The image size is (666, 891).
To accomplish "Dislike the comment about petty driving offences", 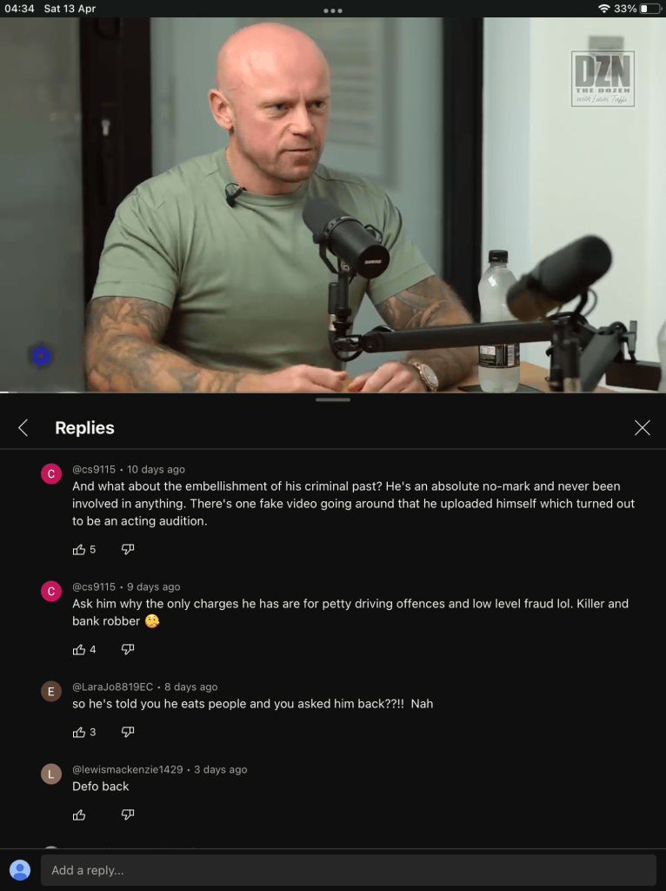I will (128, 649).
